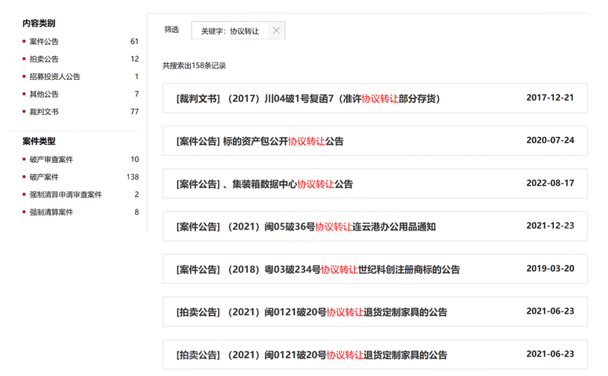Select 破产审查案件 case type

click(52, 160)
